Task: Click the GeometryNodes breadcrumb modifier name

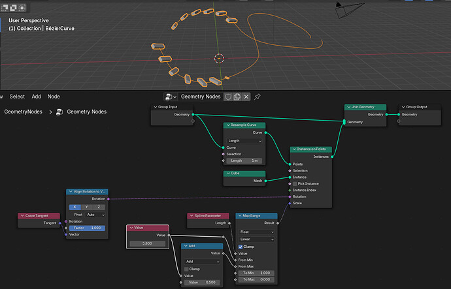Action: pos(24,112)
